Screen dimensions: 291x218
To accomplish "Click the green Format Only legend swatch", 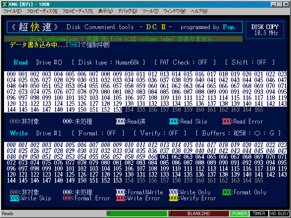I will (x=227, y=192).
